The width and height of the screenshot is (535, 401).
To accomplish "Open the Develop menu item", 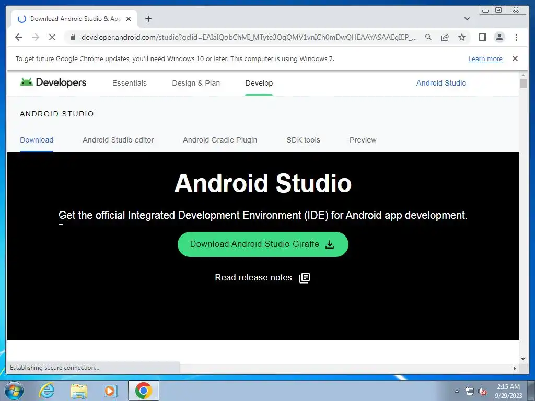I will (x=259, y=83).
